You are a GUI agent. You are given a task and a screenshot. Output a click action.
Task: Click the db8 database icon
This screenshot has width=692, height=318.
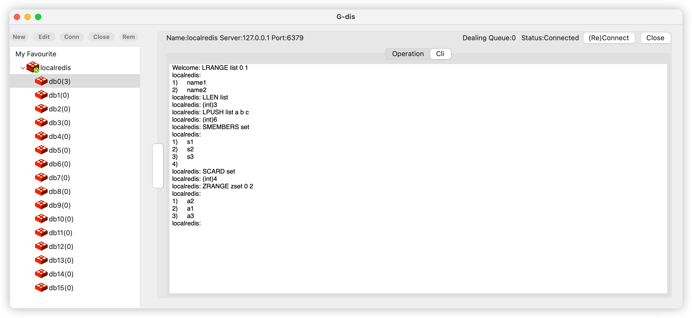point(41,191)
